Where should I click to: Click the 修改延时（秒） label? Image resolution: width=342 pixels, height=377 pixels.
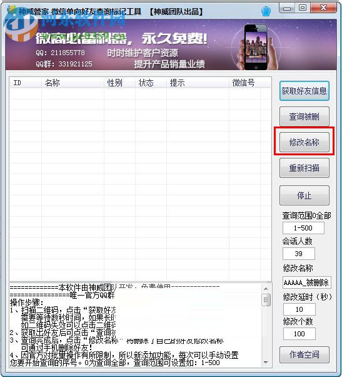click(308, 297)
